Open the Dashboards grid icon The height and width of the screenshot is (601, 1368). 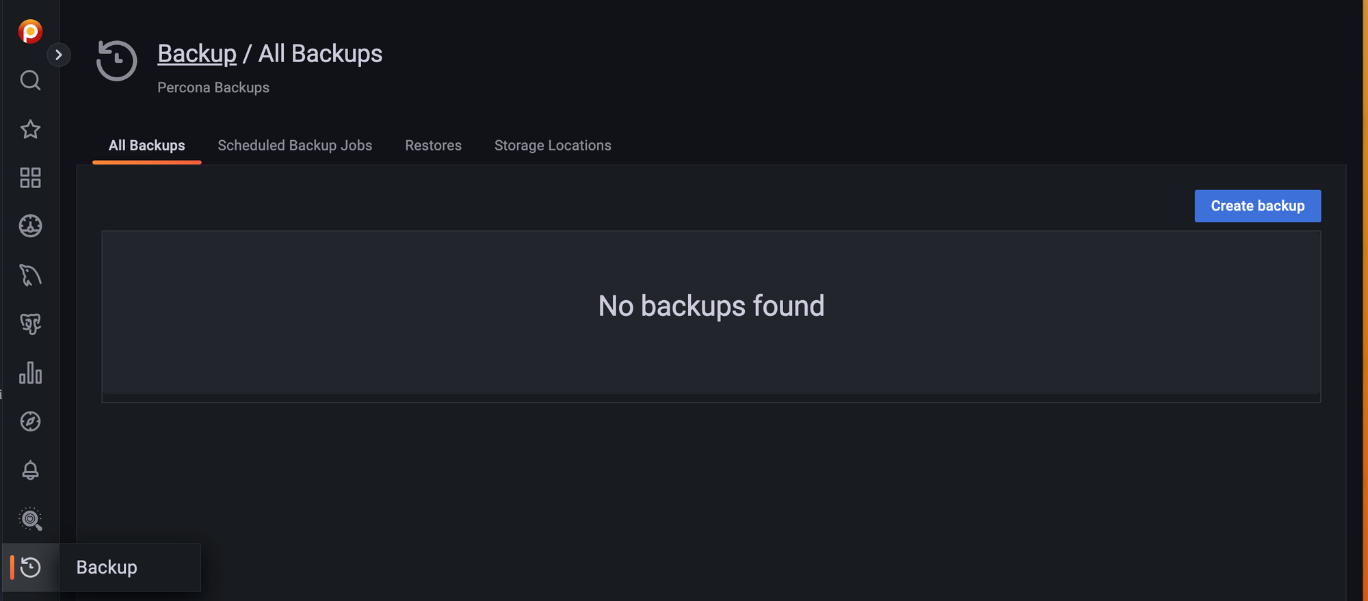click(x=30, y=178)
